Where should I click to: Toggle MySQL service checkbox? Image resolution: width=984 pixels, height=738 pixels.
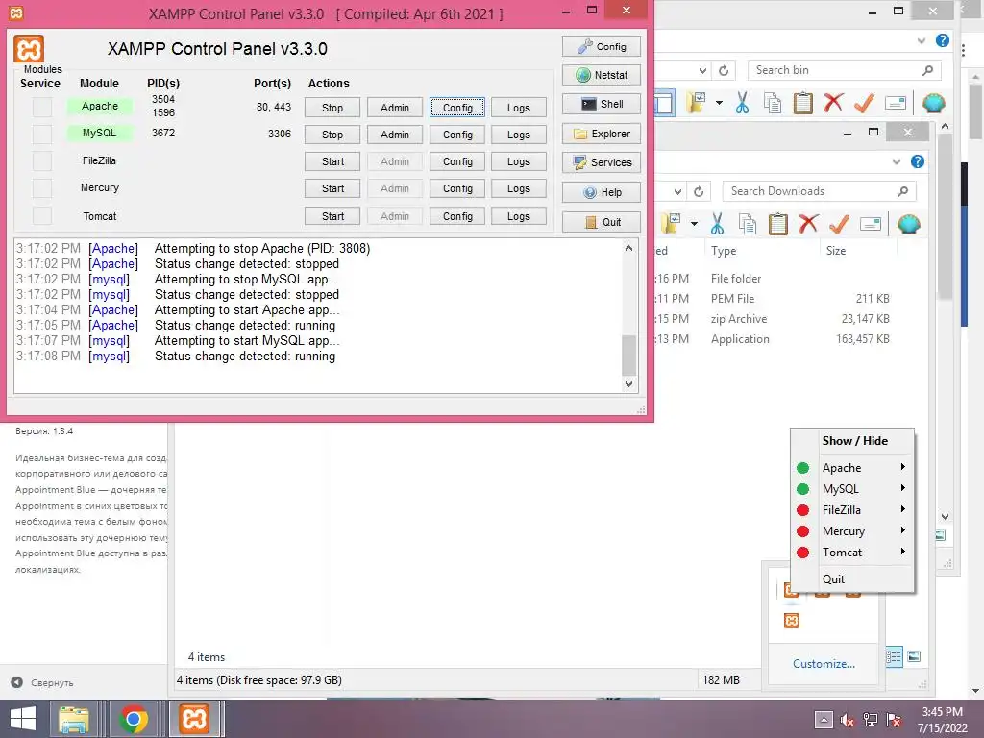[x=42, y=134]
